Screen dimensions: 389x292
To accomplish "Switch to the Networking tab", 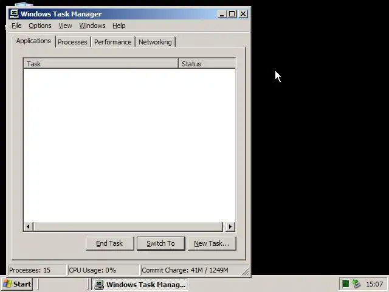I will (x=155, y=42).
